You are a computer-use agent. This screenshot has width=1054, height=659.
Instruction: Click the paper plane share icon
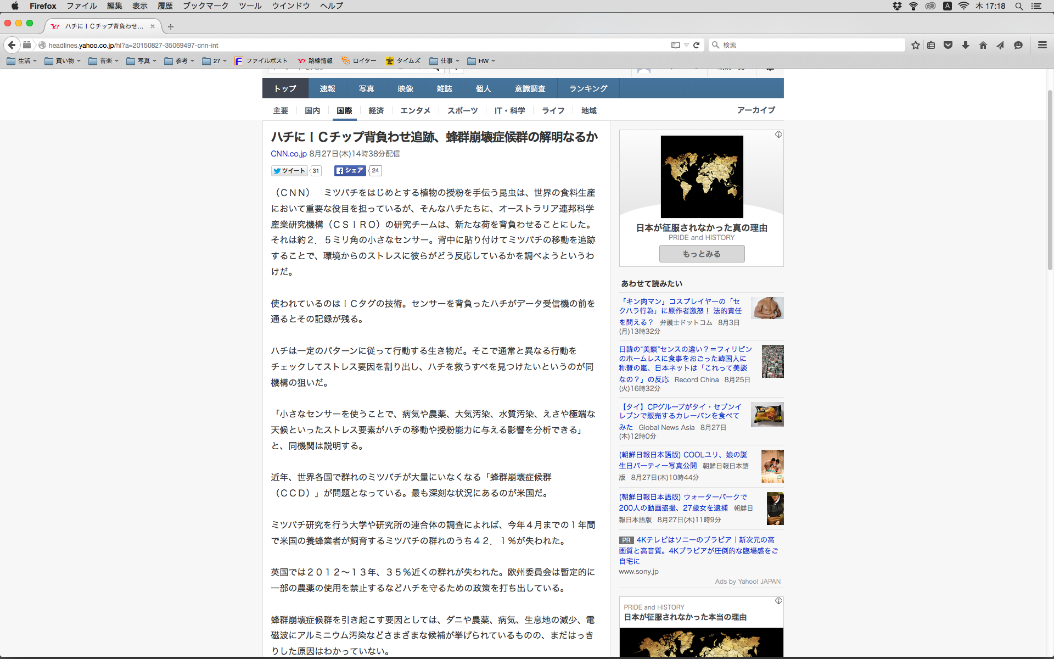(1000, 45)
